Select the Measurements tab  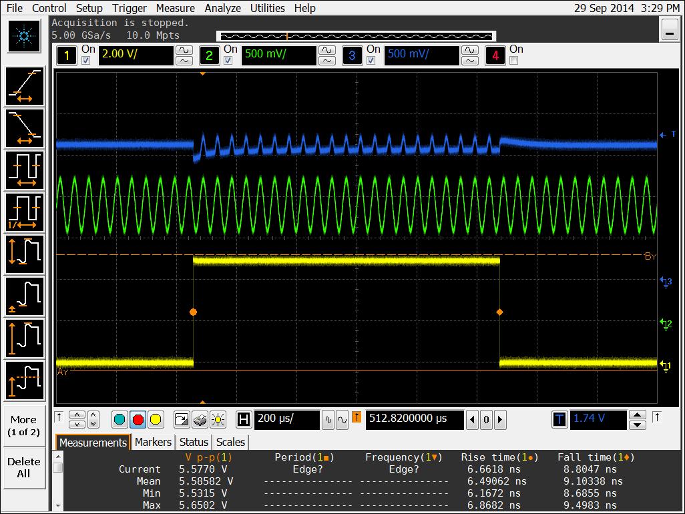tap(93, 443)
